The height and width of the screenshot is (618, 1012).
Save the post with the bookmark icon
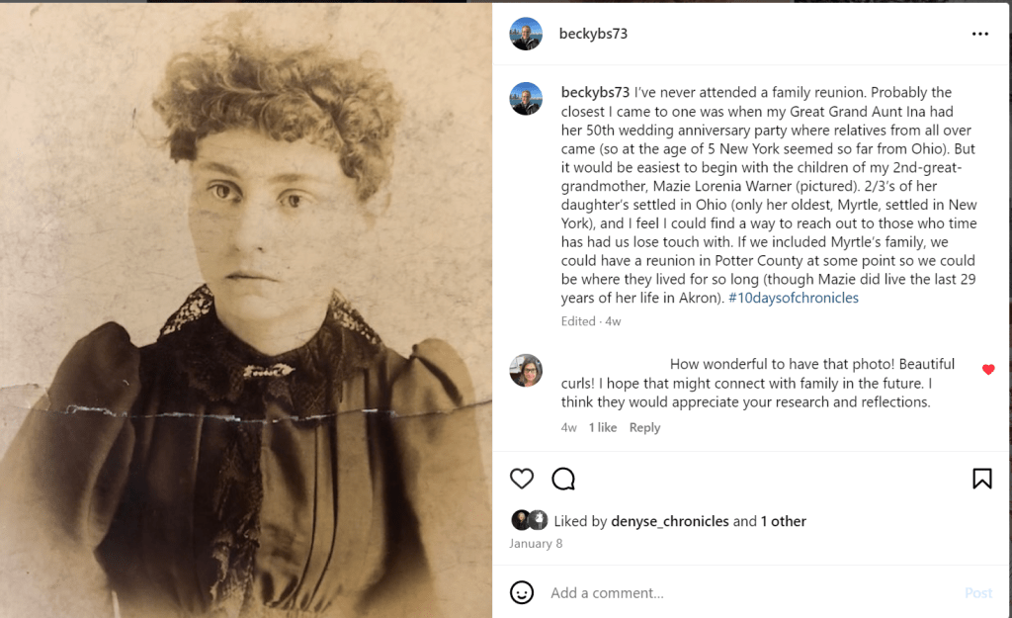[981, 479]
